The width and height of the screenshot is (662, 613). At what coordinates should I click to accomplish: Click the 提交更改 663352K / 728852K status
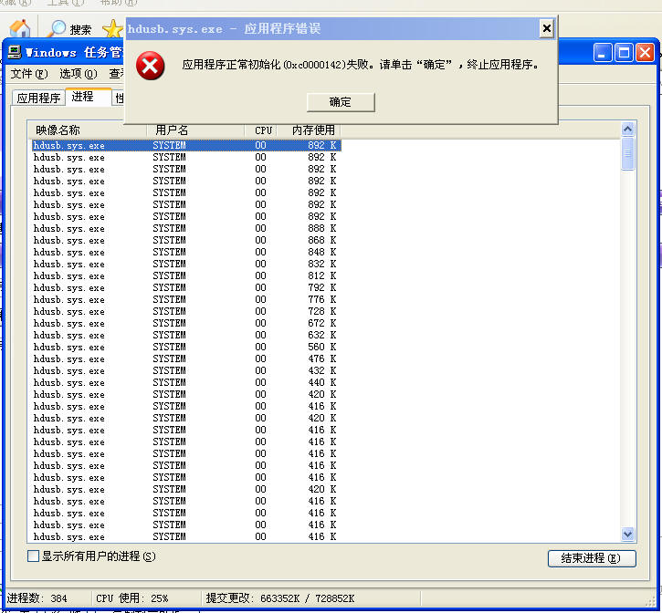point(280,598)
